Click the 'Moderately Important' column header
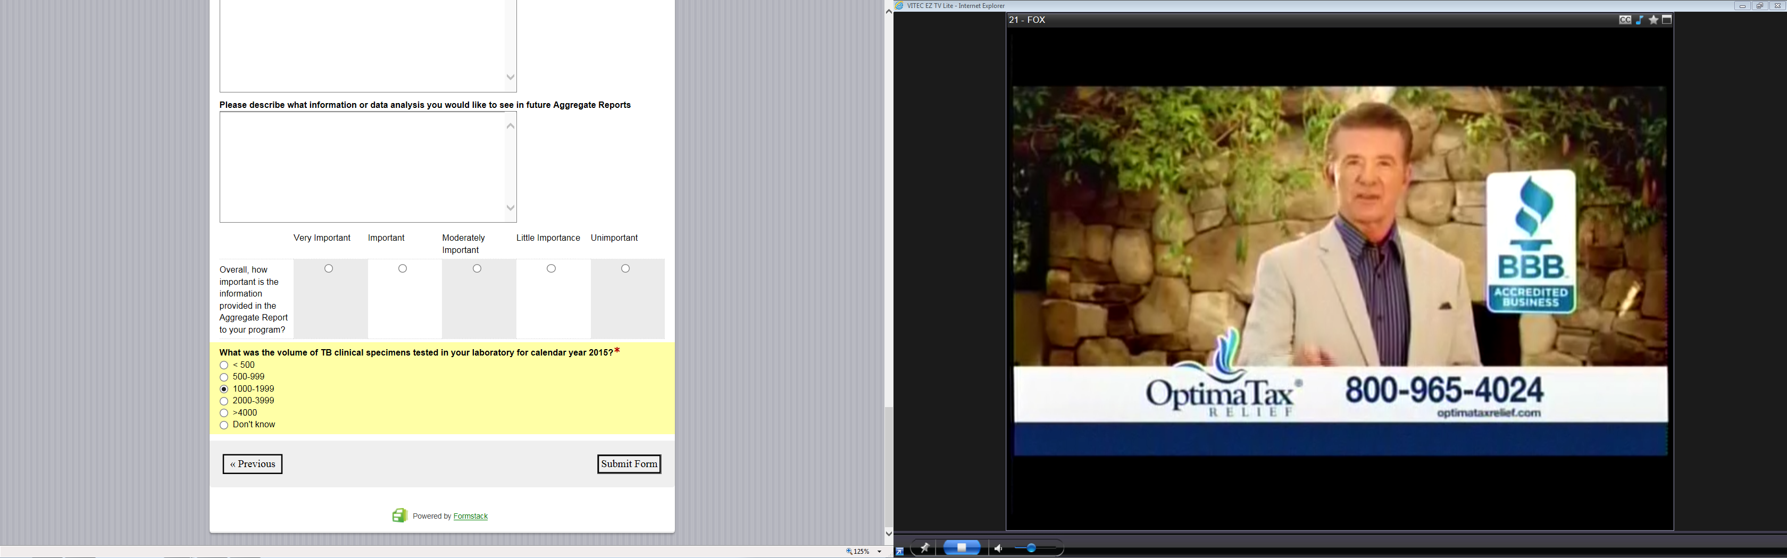 (463, 244)
